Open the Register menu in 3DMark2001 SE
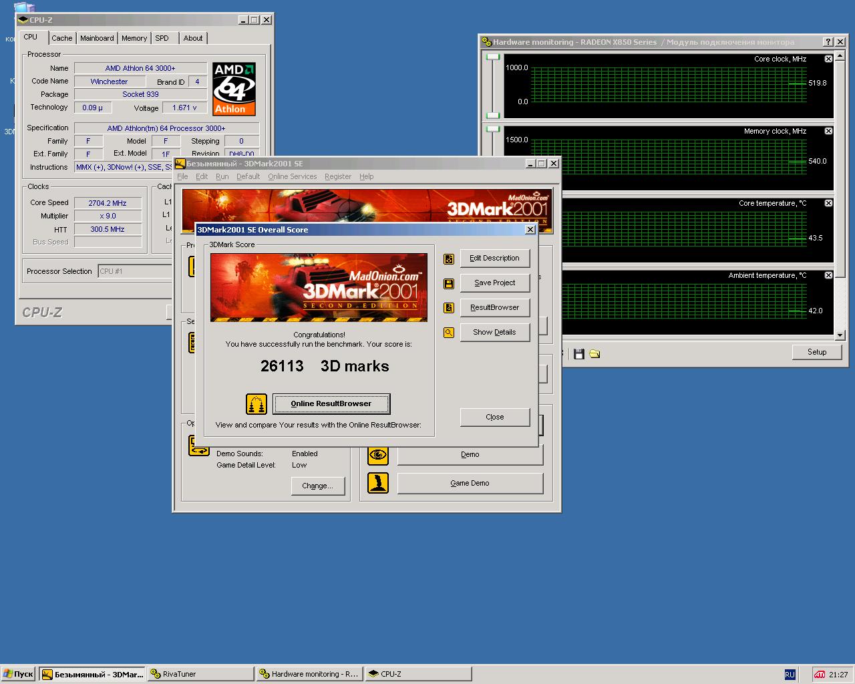Image resolution: width=855 pixels, height=684 pixels. [x=338, y=176]
